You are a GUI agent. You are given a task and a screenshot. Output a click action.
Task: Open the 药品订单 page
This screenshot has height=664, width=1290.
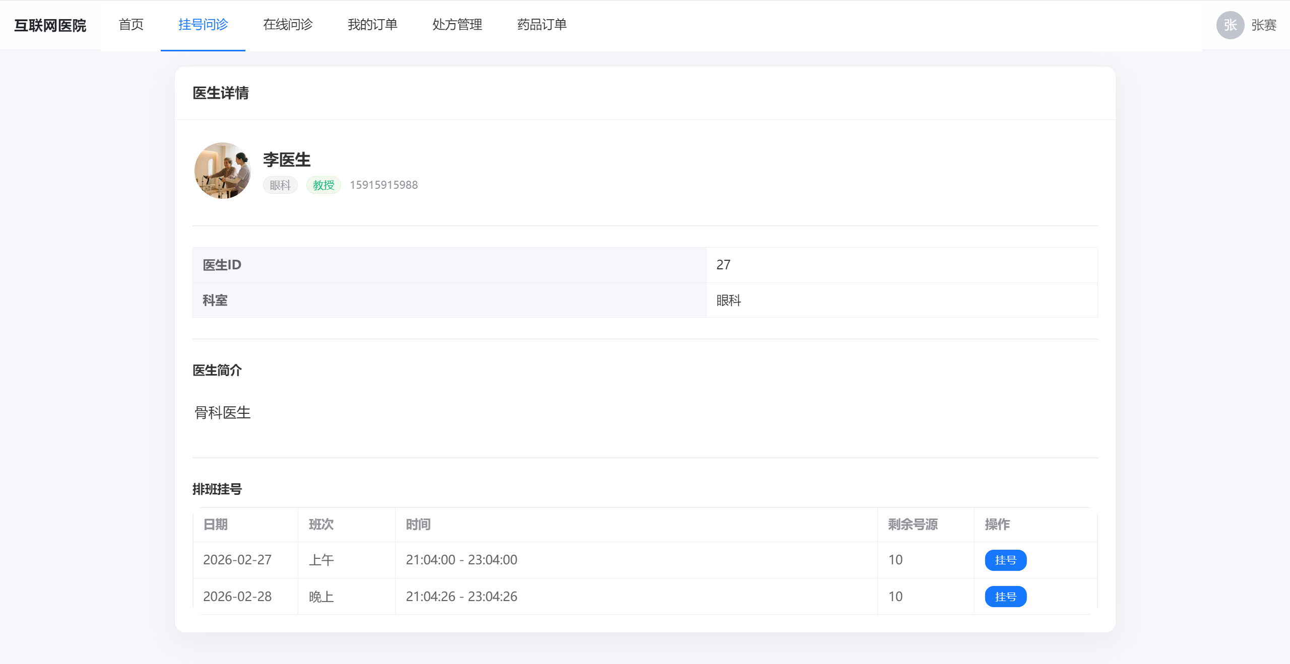(542, 25)
